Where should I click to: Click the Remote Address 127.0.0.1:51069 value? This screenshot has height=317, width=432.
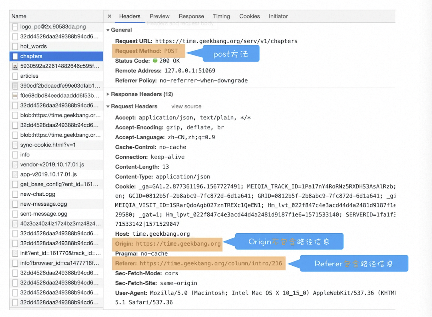coord(190,71)
